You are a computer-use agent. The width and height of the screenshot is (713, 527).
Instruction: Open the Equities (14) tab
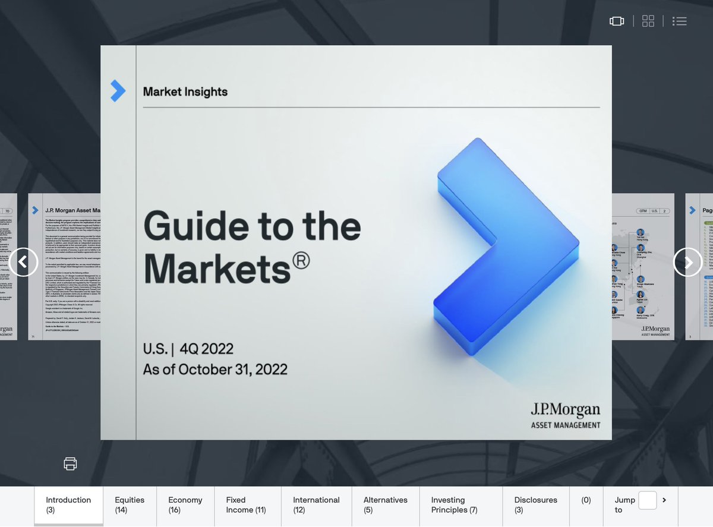point(130,506)
